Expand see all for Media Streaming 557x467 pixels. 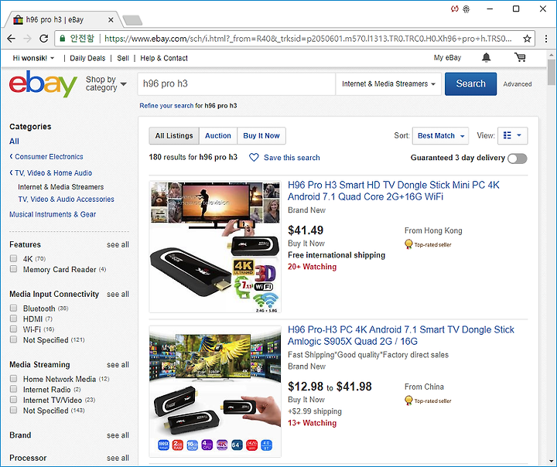pos(118,365)
